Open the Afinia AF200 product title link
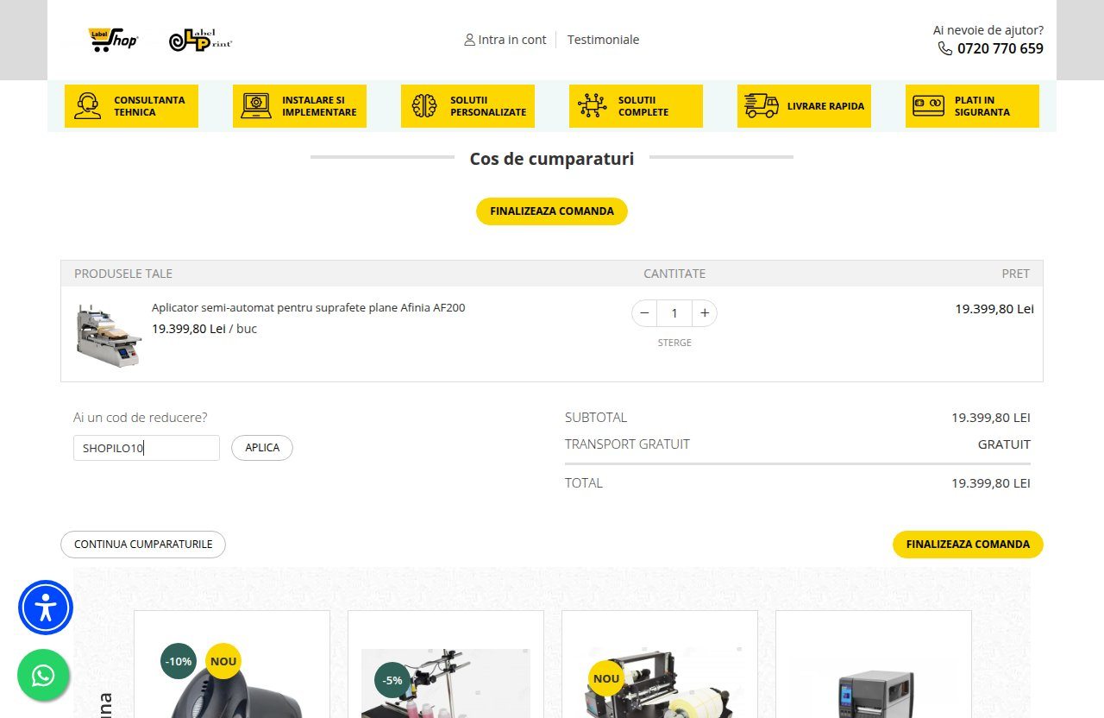The image size is (1104, 718). [x=309, y=307]
